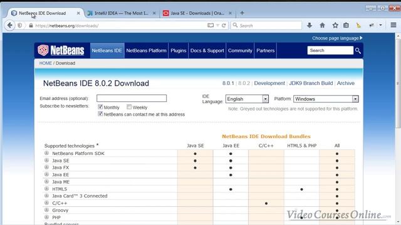Image resolution: width=401 pixels, height=225 pixels.
Task: Open a new browser tab
Action: pos(242,13)
